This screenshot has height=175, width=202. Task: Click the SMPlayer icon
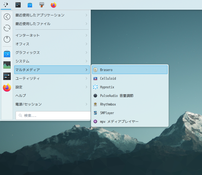[x=95, y=113]
